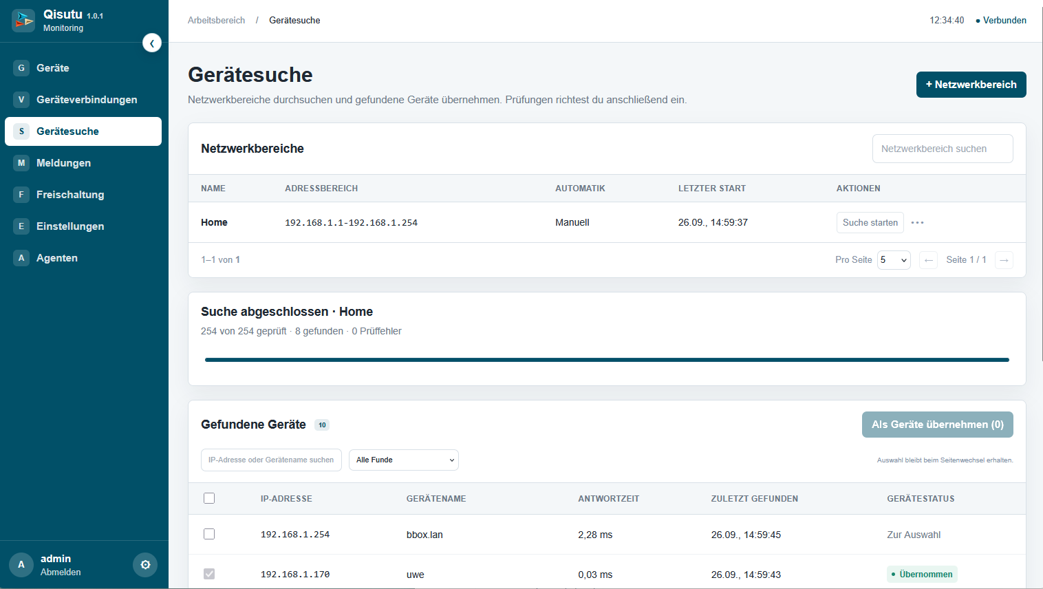Click the F icon beside Freischaltung
This screenshot has height=589, width=1043.
(21, 195)
